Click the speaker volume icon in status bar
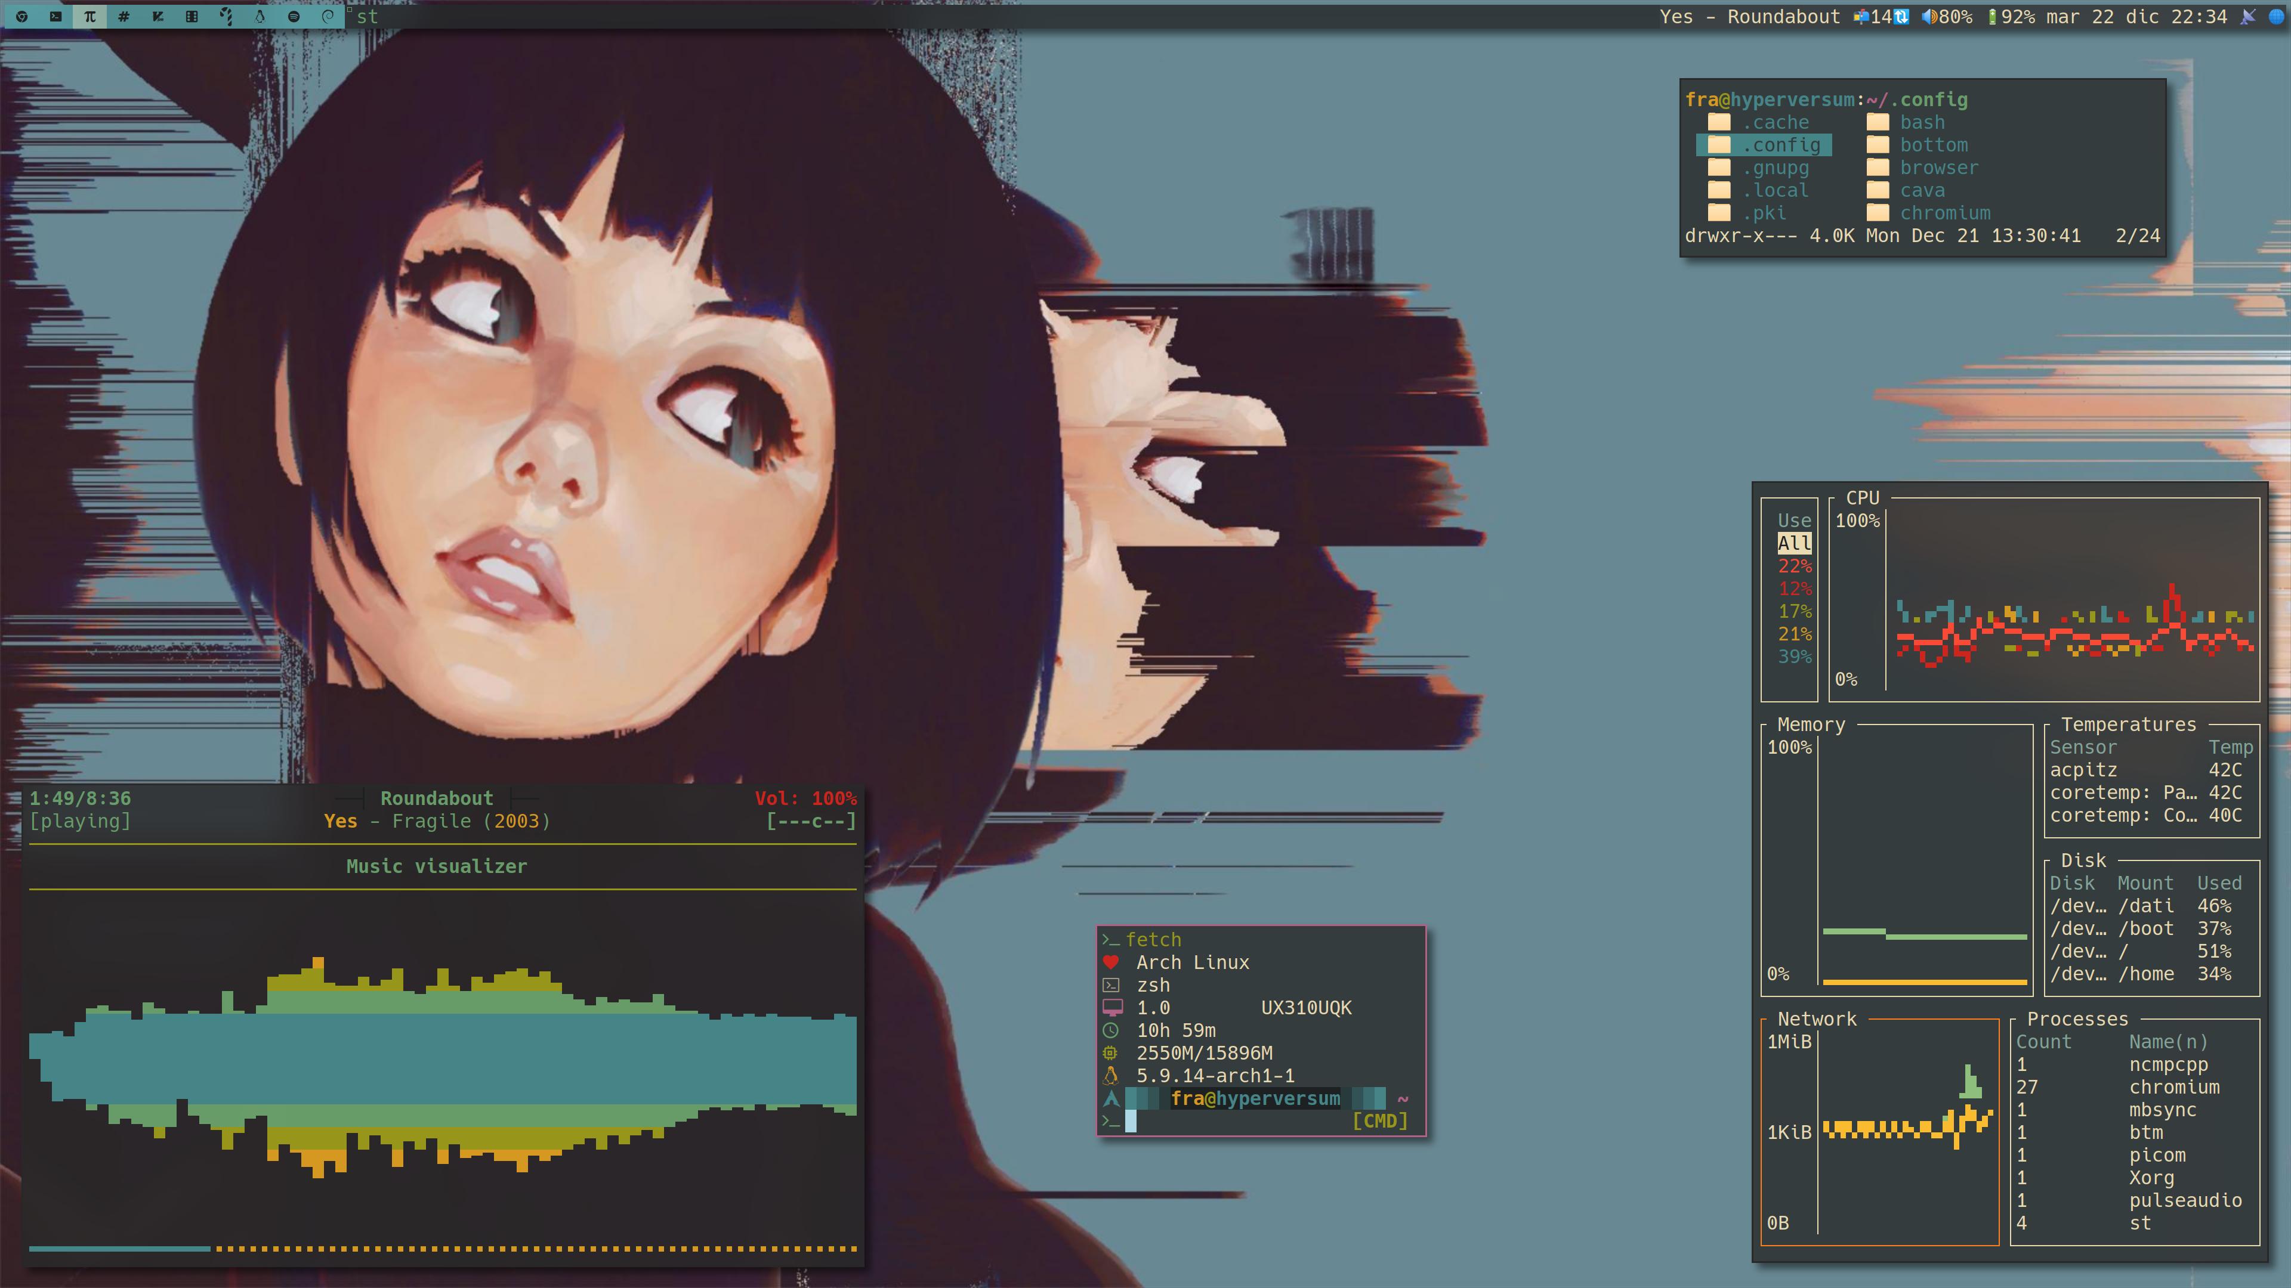The width and height of the screenshot is (2291, 1288). coord(1928,16)
